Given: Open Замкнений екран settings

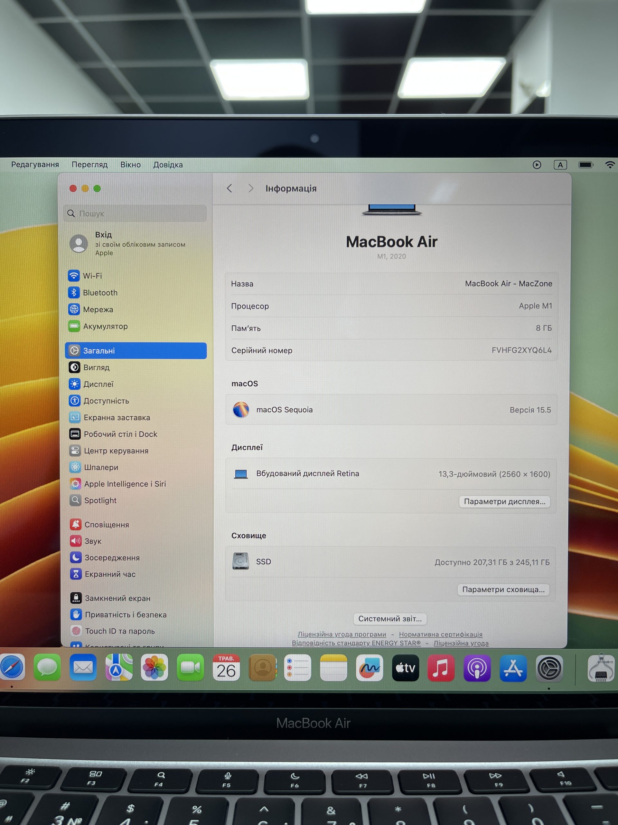Looking at the screenshot, I should [x=110, y=598].
